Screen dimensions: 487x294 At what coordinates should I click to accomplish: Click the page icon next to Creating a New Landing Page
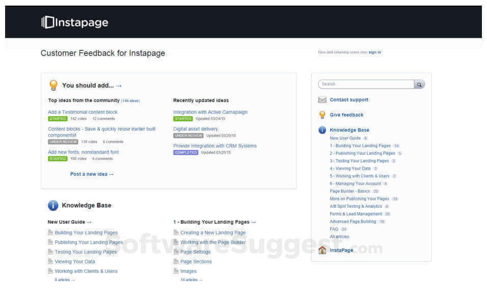click(x=176, y=232)
